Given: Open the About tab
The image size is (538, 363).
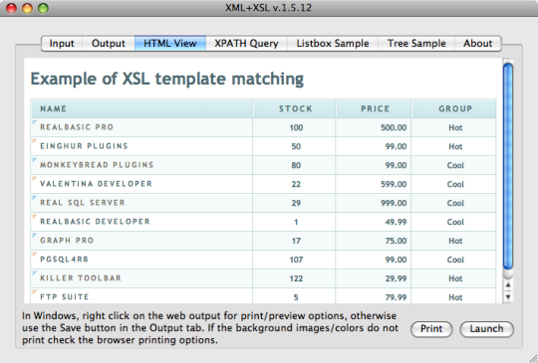Looking at the screenshot, I should 478,44.
